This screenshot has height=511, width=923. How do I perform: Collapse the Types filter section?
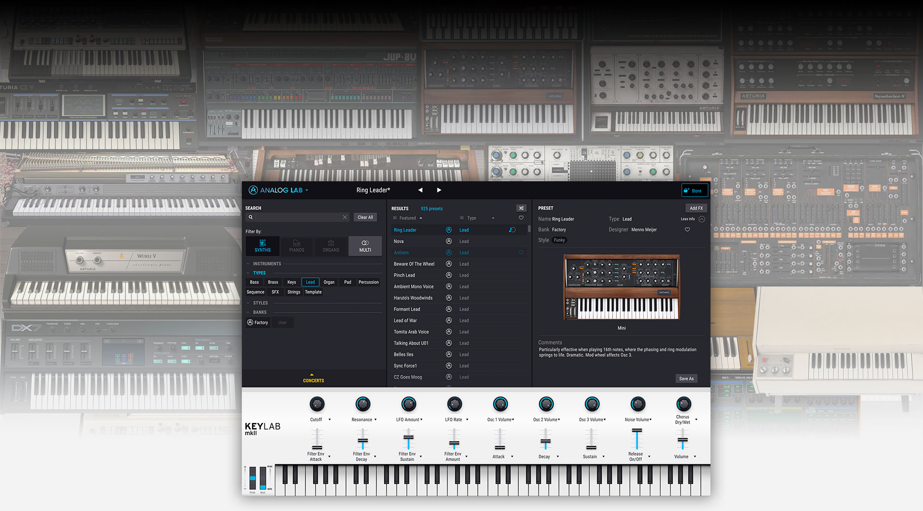[249, 273]
